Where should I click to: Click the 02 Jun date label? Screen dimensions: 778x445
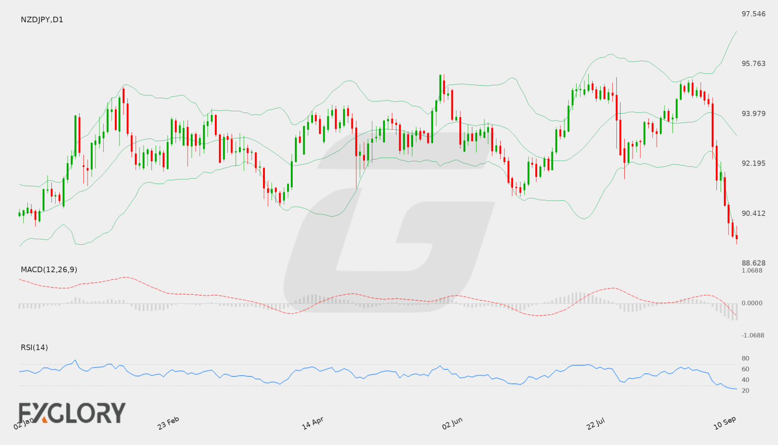[452, 423]
